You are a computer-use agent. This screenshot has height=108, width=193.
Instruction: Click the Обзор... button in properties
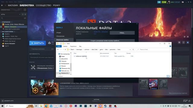click(x=122, y=33)
